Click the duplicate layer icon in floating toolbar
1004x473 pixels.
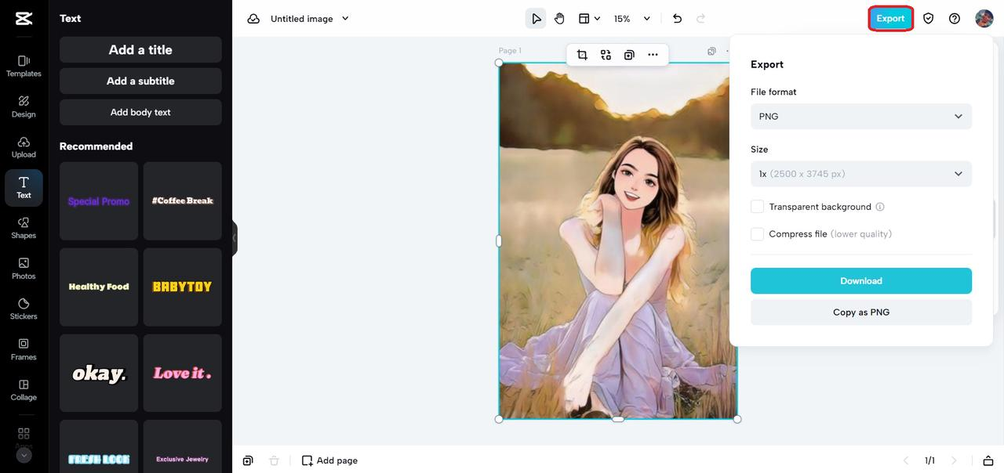[x=629, y=55]
